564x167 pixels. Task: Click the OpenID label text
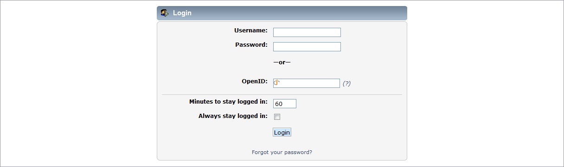click(255, 81)
